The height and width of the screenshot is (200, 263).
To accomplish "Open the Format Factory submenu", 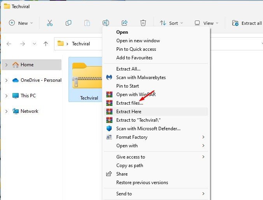I will (x=156, y=137).
